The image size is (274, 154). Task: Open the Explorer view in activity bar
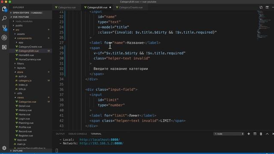(x=4, y=9)
